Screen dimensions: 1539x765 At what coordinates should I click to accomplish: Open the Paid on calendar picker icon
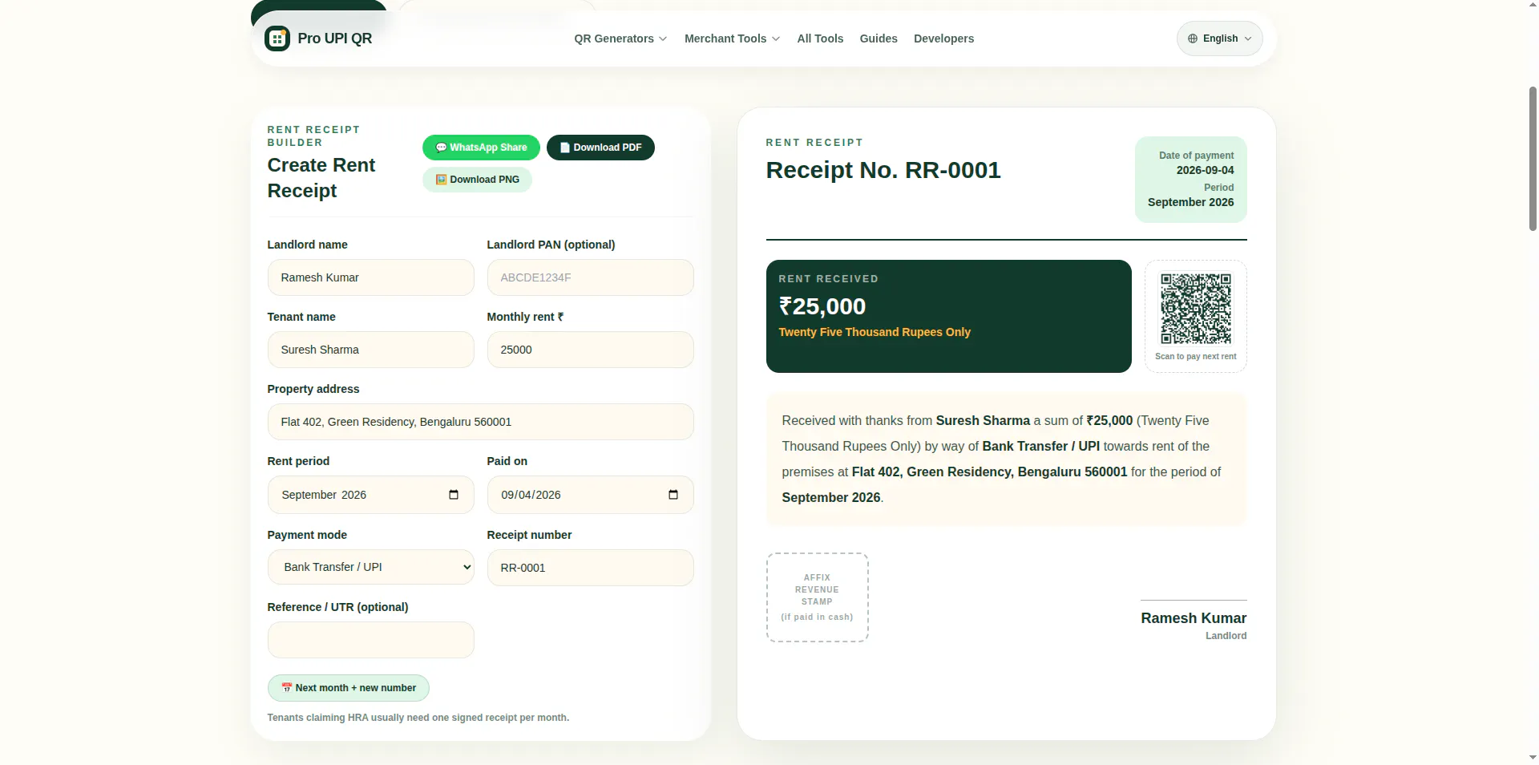(673, 495)
